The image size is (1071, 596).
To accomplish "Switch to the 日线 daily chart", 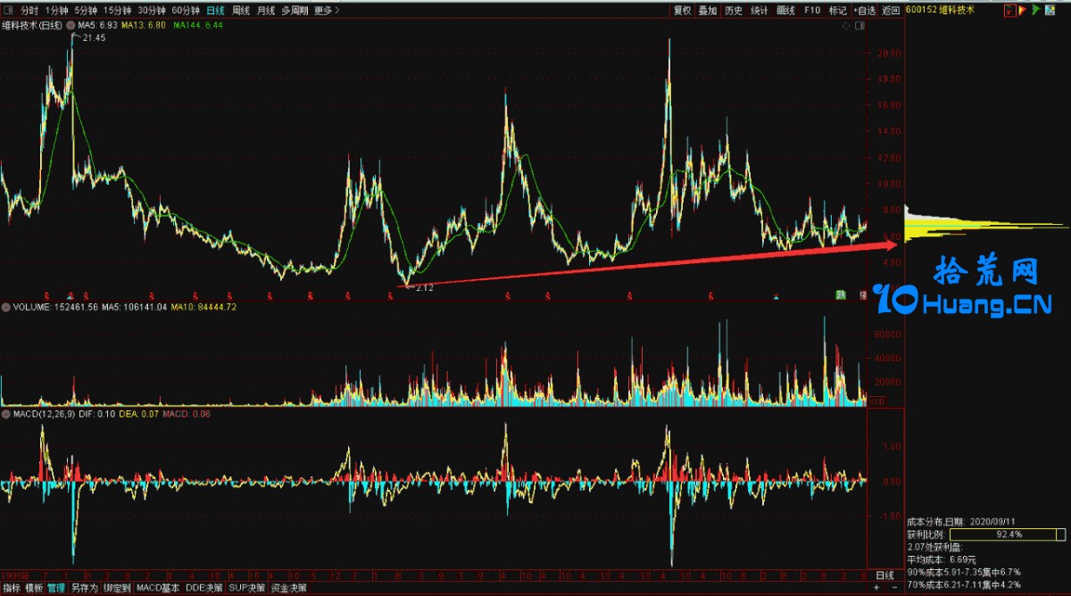I will [215, 11].
